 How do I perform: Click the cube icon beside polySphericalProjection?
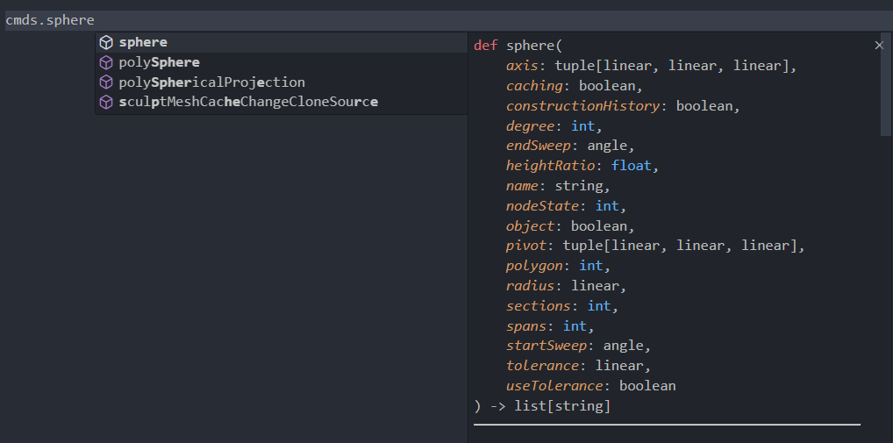click(106, 82)
